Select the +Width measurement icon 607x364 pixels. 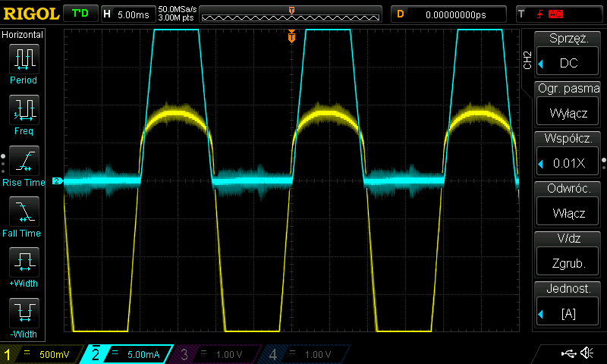24,262
